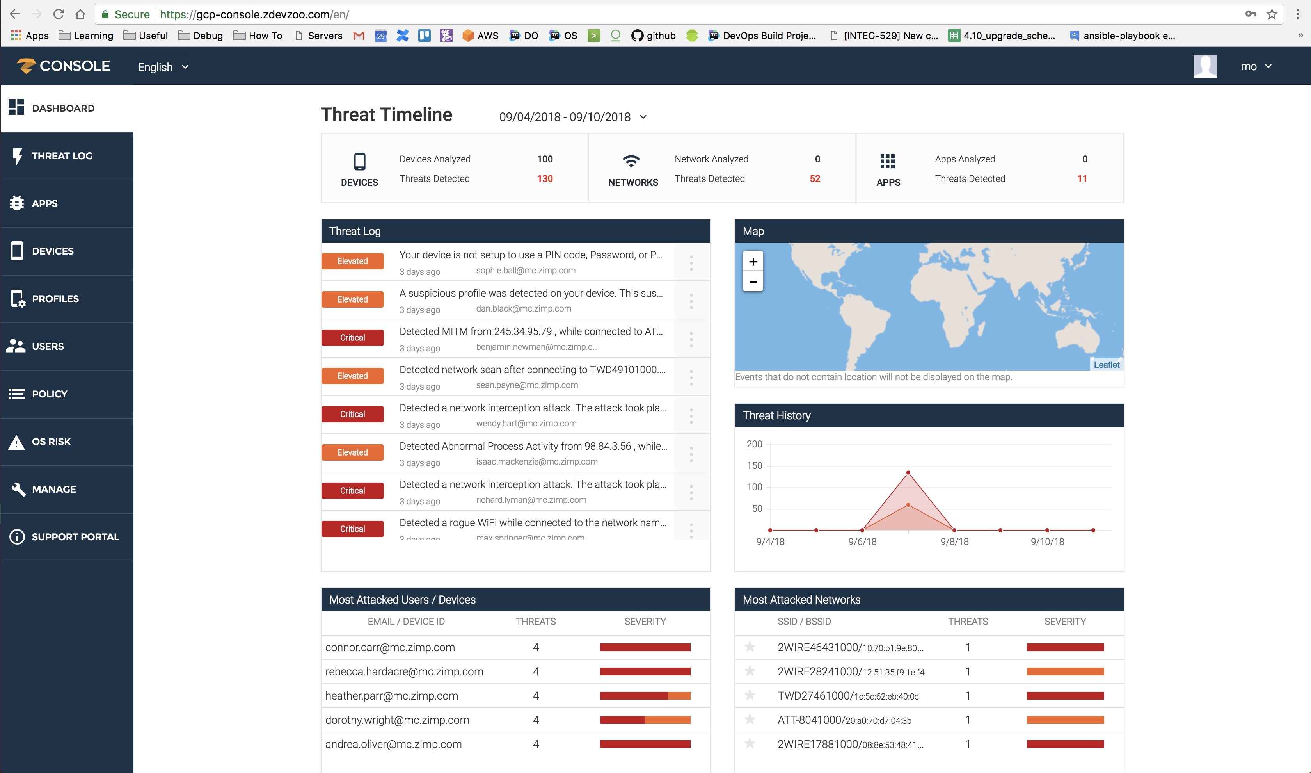Screen dimensions: 1311x773
Task: Click severity bar for dorothy.wright@mc.zimp.com
Action: coord(645,720)
